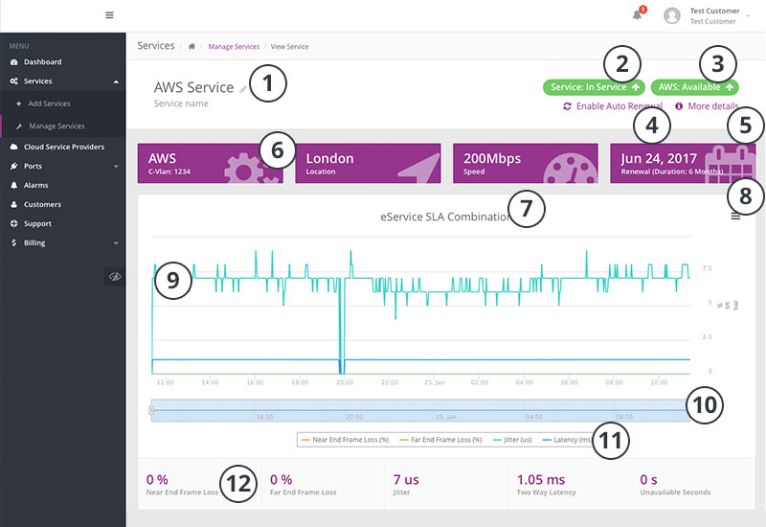Click the home icon in breadcrumb
Viewport: 766px width, 527px height.
(x=191, y=46)
